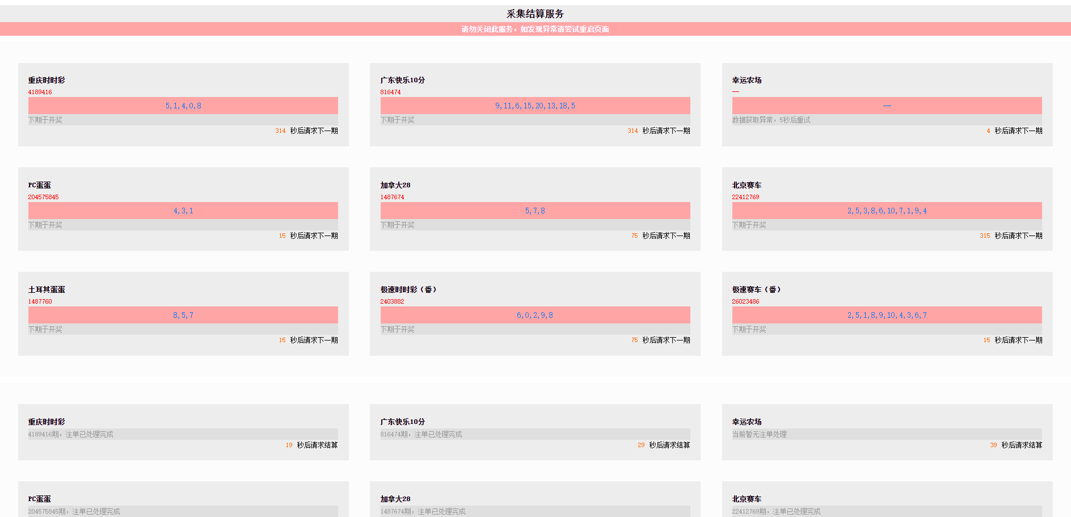The image size is (1071, 517).
Task: Click the 广东快乐10分 issue number 816474
Action: click(x=390, y=92)
